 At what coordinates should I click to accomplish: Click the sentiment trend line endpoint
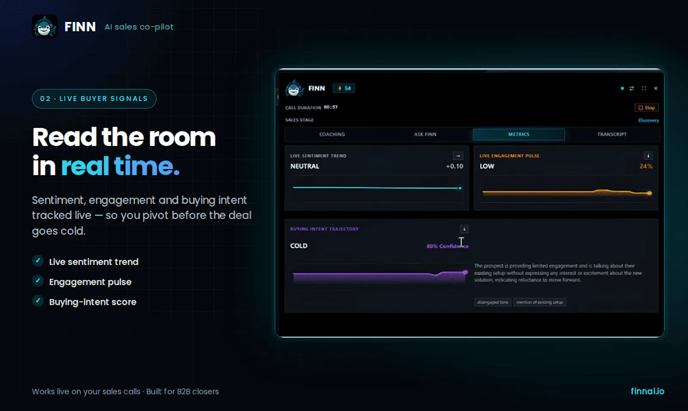[x=460, y=188]
